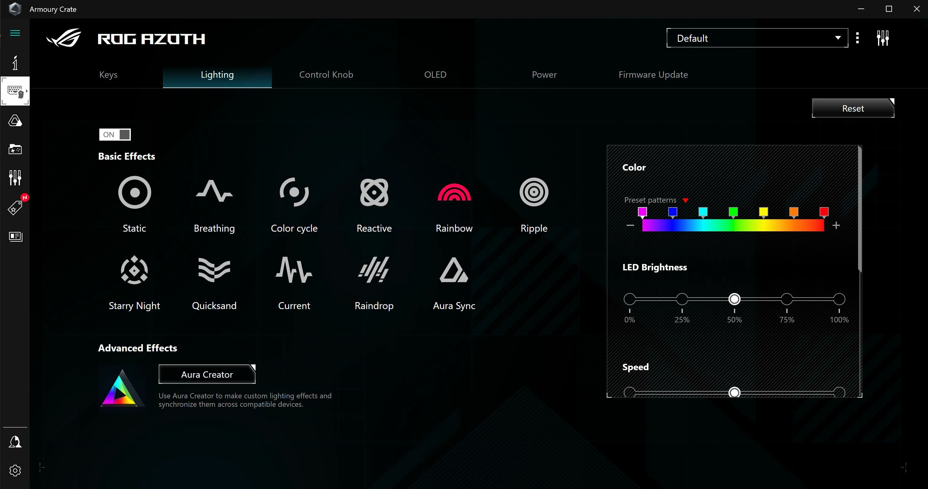Select the green preset pattern swatch

733,212
